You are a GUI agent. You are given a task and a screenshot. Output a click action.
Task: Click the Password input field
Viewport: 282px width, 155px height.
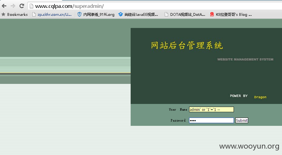211,120
